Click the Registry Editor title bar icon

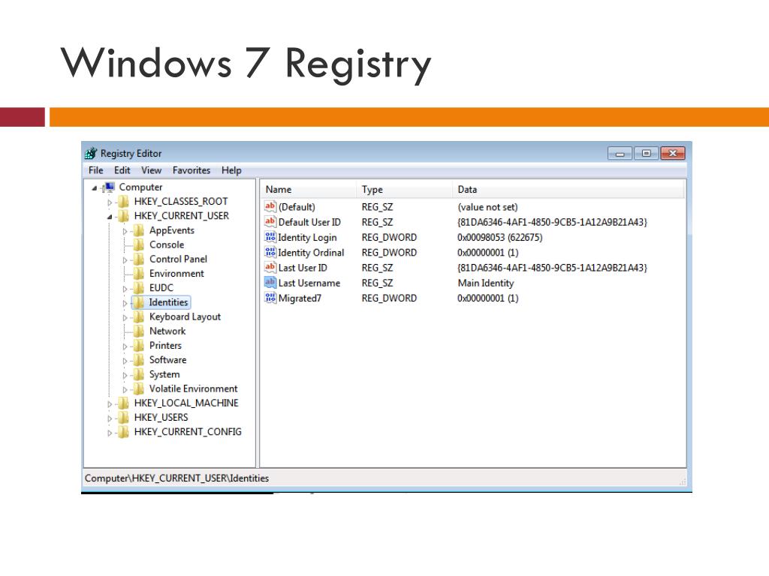pyautogui.click(x=91, y=153)
